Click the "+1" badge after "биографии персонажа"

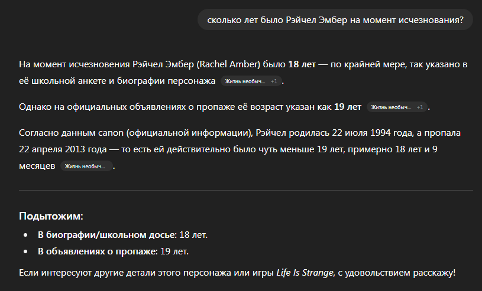click(274, 81)
